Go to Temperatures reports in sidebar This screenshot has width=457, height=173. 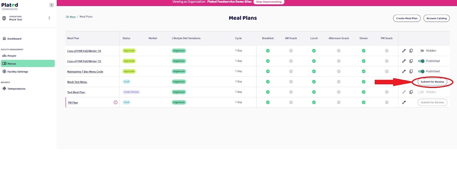(x=16, y=89)
